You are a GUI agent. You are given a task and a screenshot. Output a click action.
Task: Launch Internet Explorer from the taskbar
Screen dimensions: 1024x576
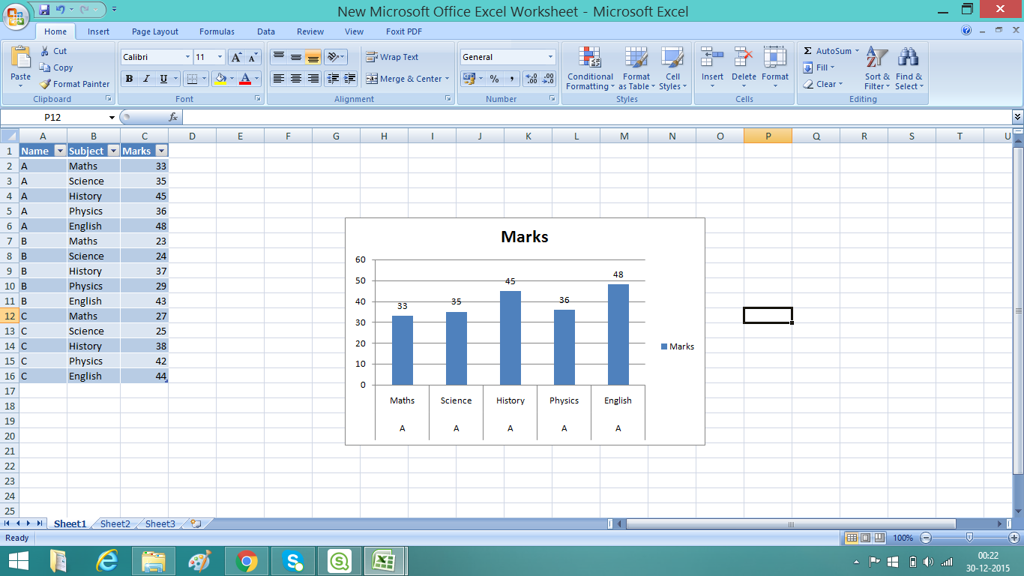(107, 560)
